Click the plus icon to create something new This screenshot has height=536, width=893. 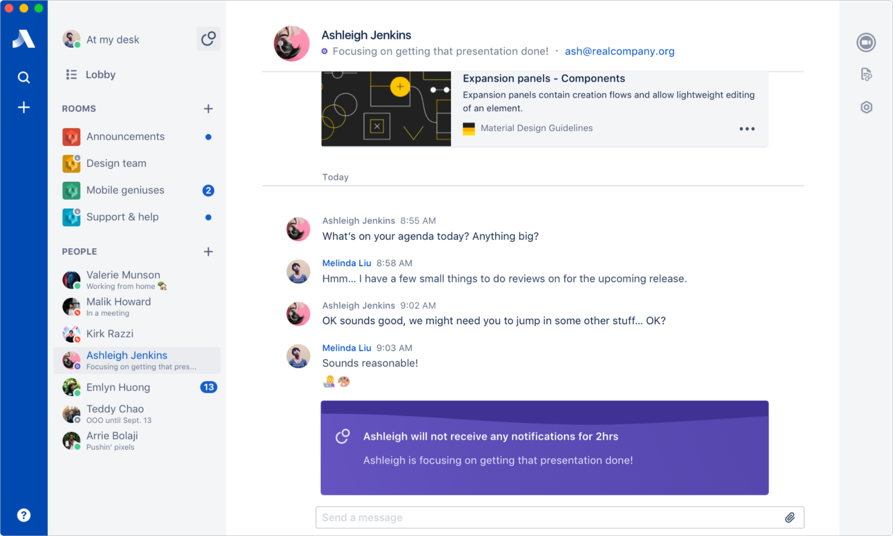coord(24,107)
